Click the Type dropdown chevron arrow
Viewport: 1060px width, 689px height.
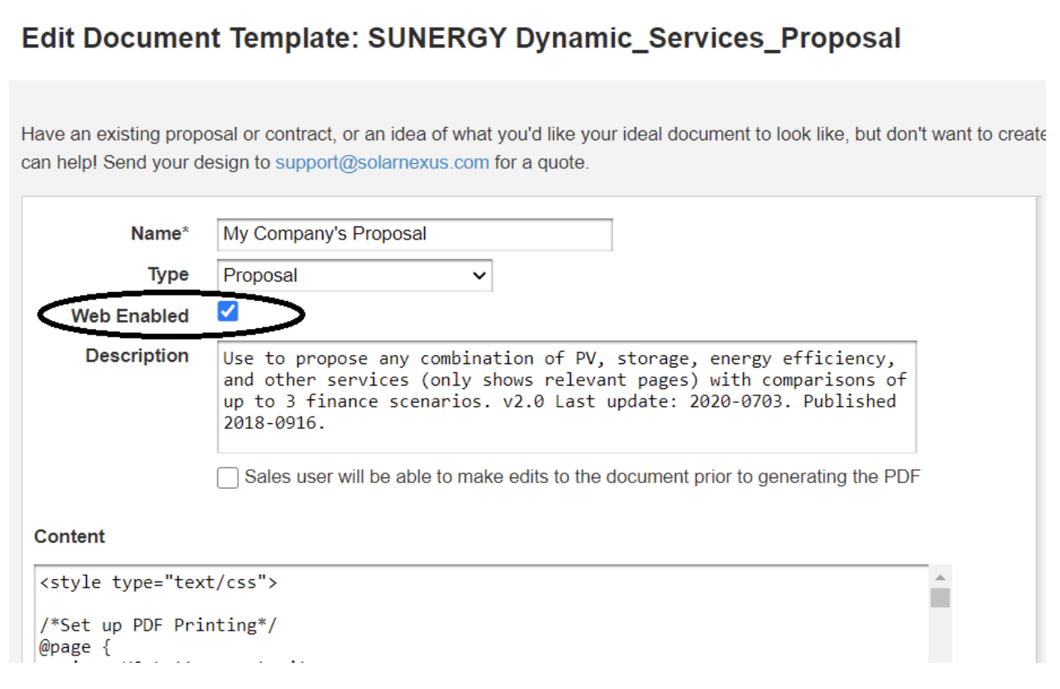tap(479, 276)
